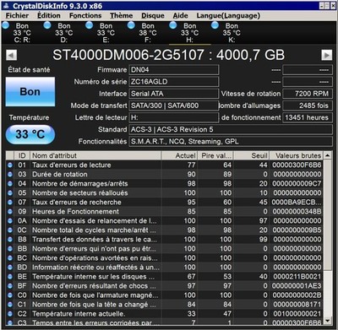Open the Fichier menu
338x330 pixels.
coord(17,16)
